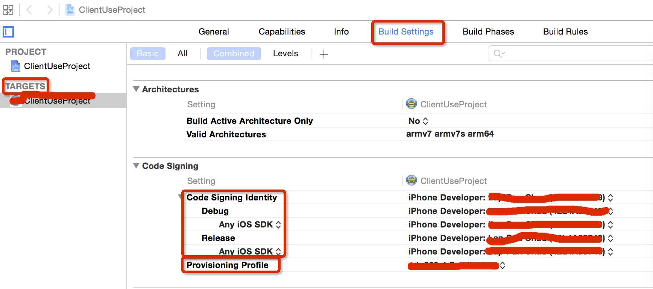Collapse the Code Signing Identity row
This screenshot has width=653, height=289.
click(181, 197)
